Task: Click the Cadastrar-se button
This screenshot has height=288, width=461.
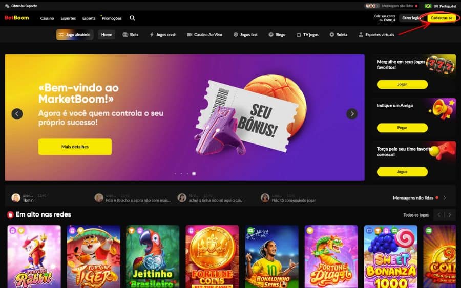Action: pos(442,18)
